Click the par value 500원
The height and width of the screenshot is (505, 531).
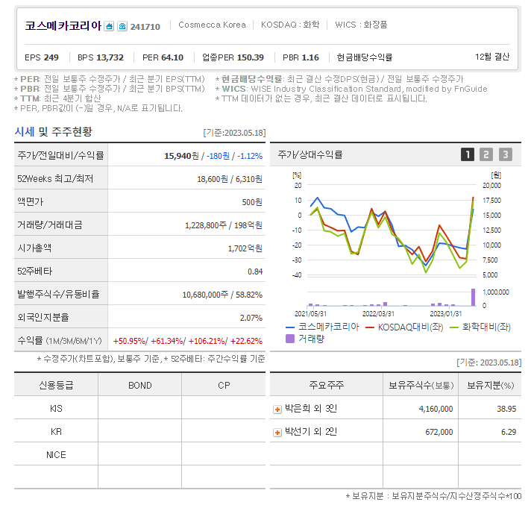252,202
